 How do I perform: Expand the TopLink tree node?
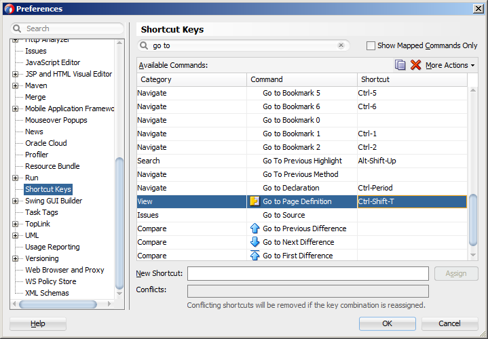[15, 224]
